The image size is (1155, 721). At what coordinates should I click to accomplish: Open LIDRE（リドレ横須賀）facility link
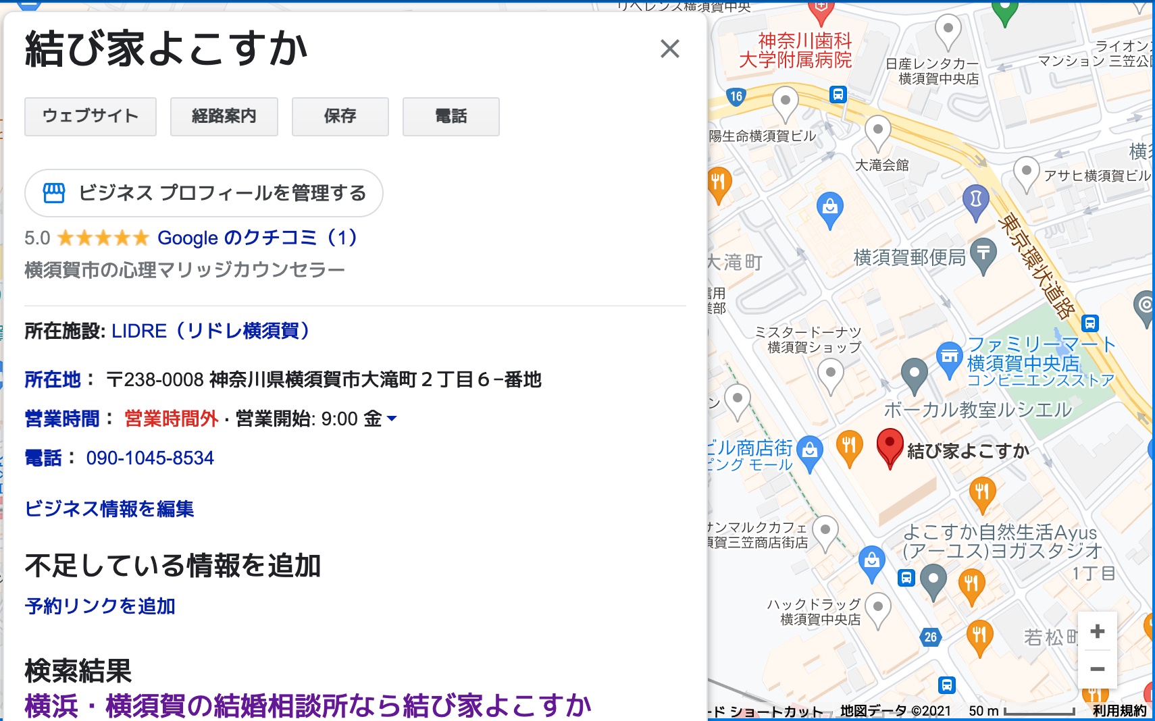[x=211, y=331]
